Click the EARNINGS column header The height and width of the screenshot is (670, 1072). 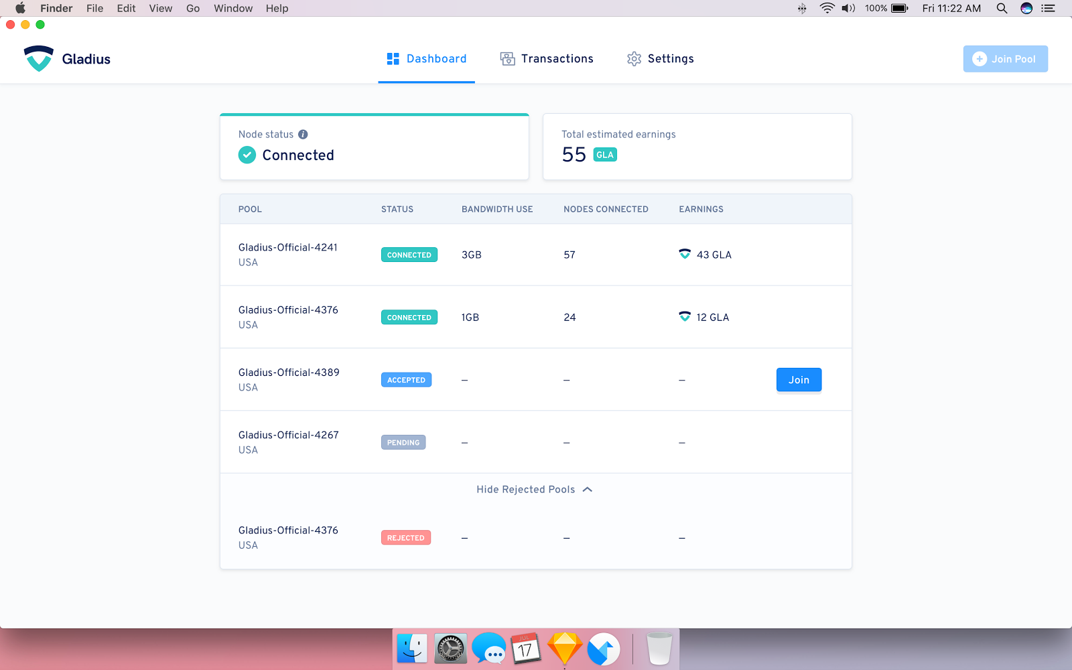pos(701,209)
